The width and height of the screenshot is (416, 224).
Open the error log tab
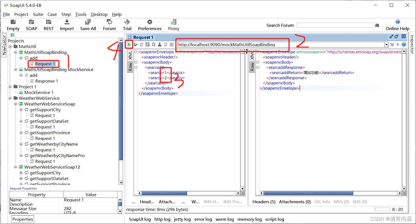pos(203,219)
